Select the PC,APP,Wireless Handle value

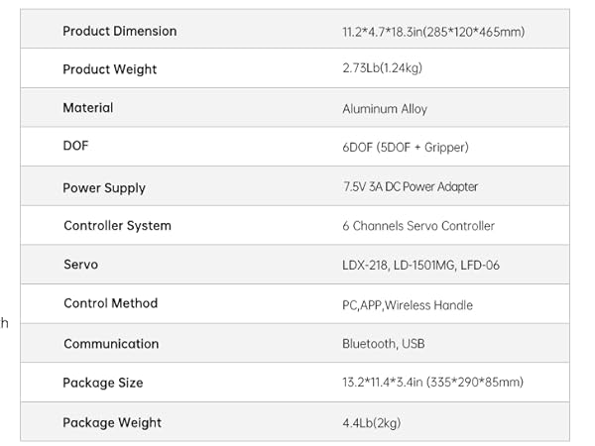tap(408, 305)
